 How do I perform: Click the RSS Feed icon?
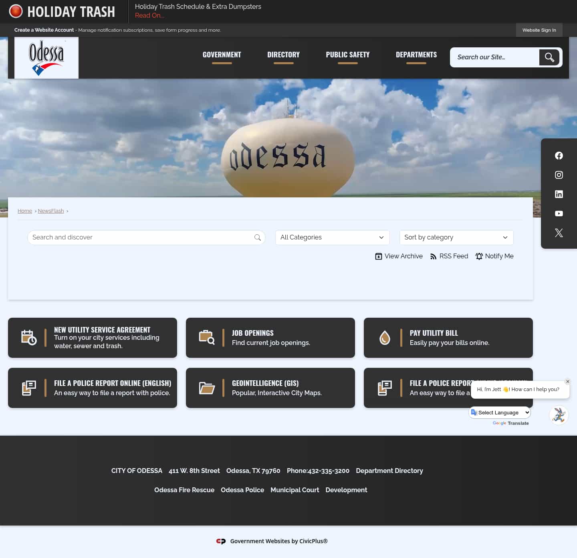[434, 256]
